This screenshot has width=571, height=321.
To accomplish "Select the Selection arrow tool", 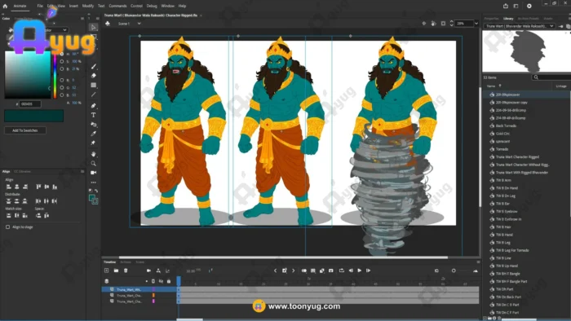I will pos(94,27).
